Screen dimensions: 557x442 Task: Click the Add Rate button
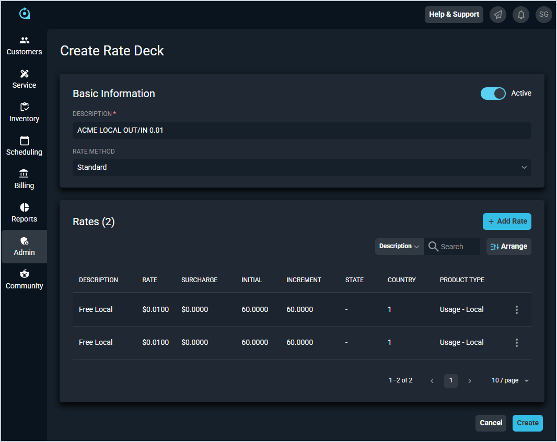[507, 222]
